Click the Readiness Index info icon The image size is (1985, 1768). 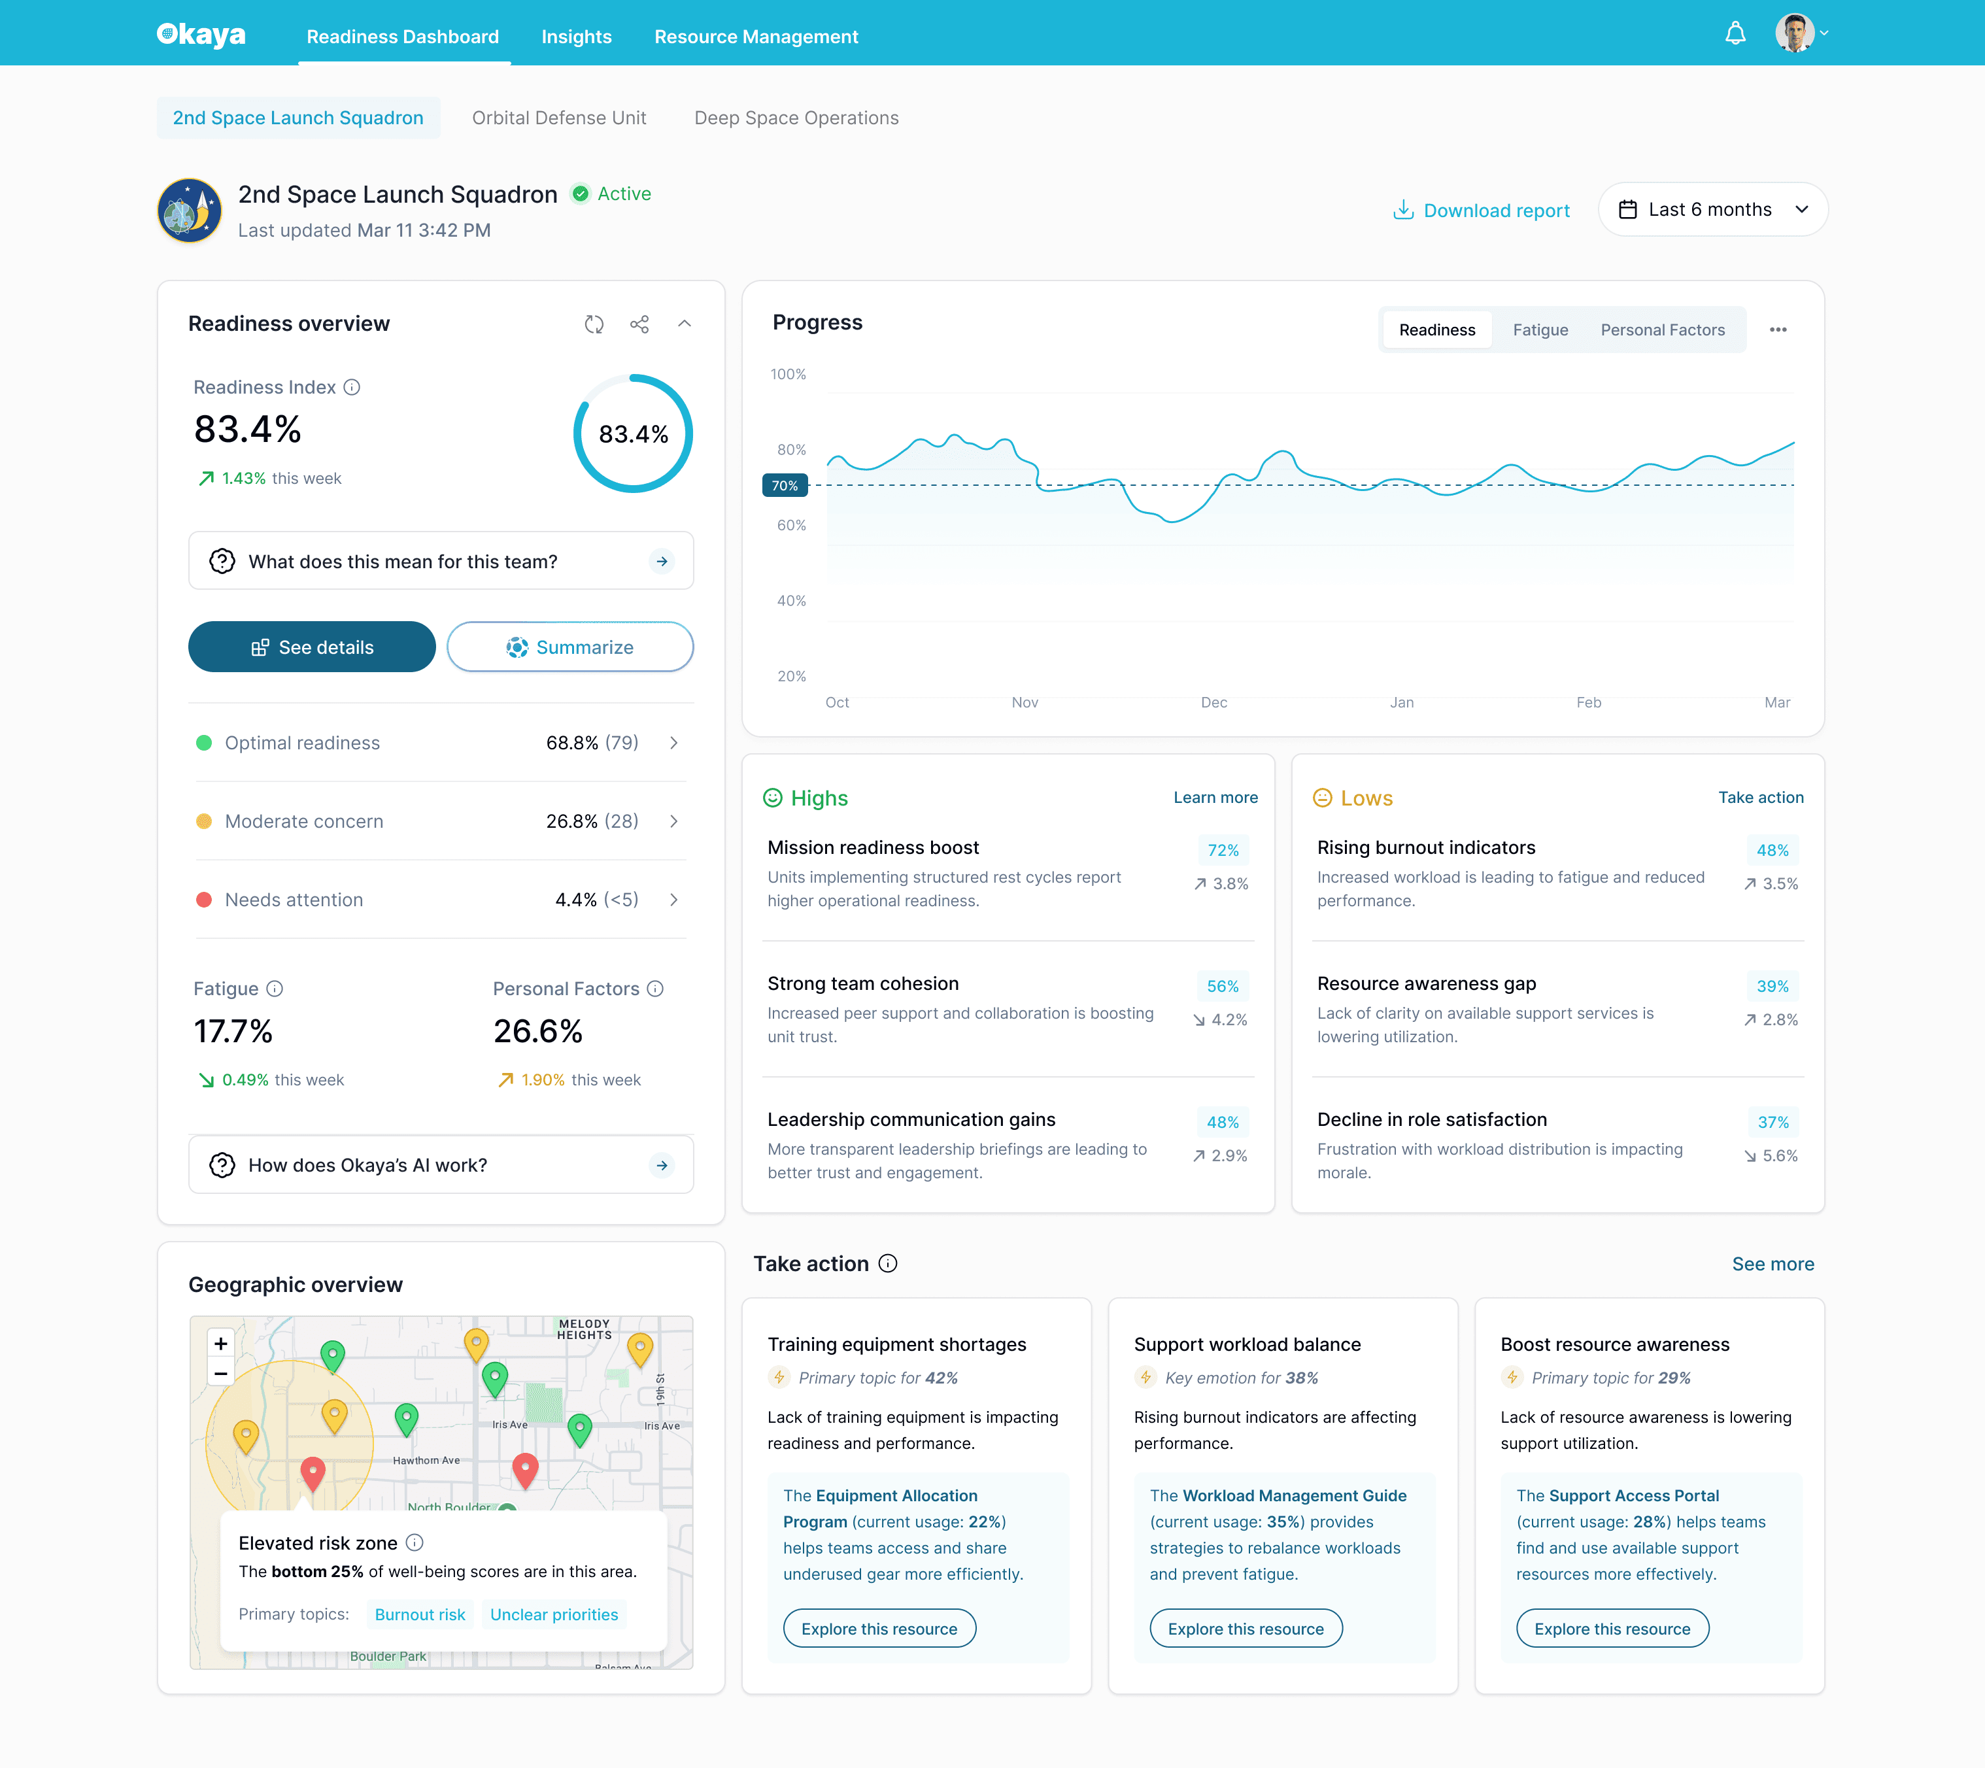pyautogui.click(x=352, y=386)
